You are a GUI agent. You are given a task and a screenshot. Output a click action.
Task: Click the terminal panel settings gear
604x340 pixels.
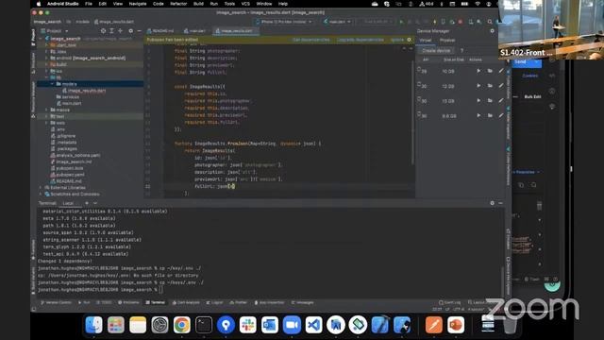492,203
